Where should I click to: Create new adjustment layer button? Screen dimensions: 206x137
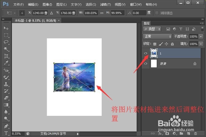(174, 134)
